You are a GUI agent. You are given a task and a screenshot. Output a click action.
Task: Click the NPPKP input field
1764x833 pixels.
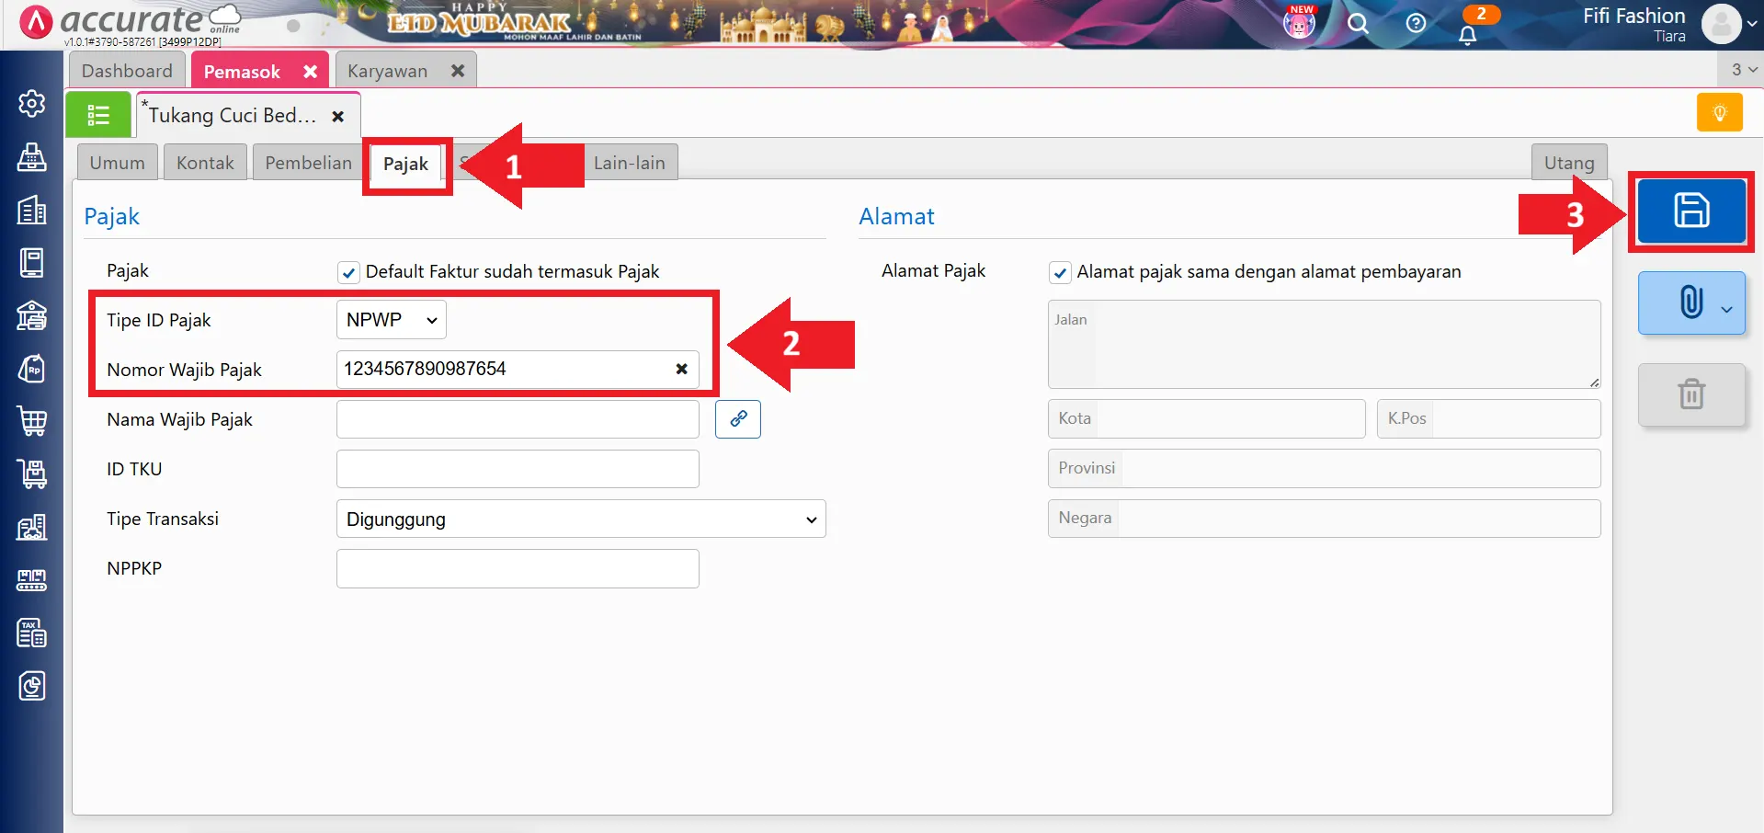(517, 569)
